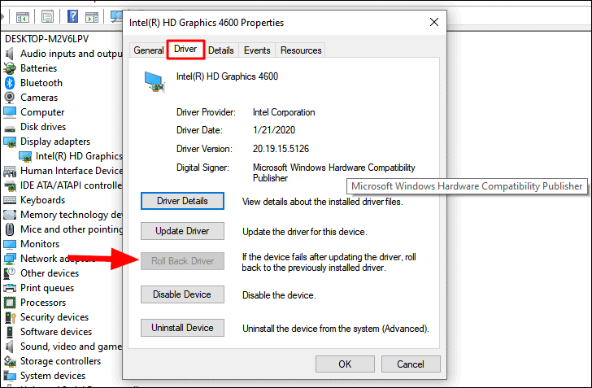The image size is (592, 388).
Task: Click the Intel(R) HD Graphics 4600 device name
Action: click(x=228, y=76)
